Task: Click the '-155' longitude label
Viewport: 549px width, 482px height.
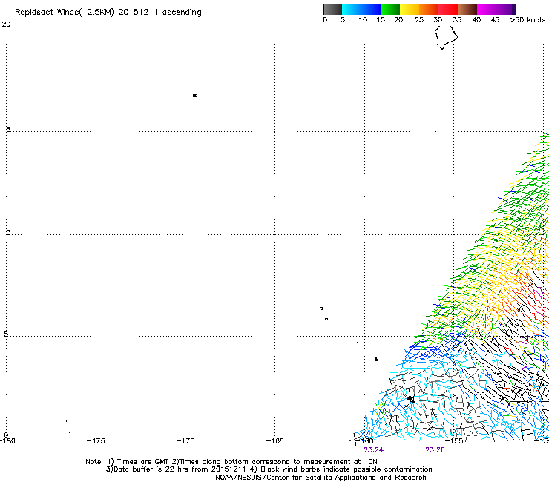Action: pyautogui.click(x=456, y=441)
